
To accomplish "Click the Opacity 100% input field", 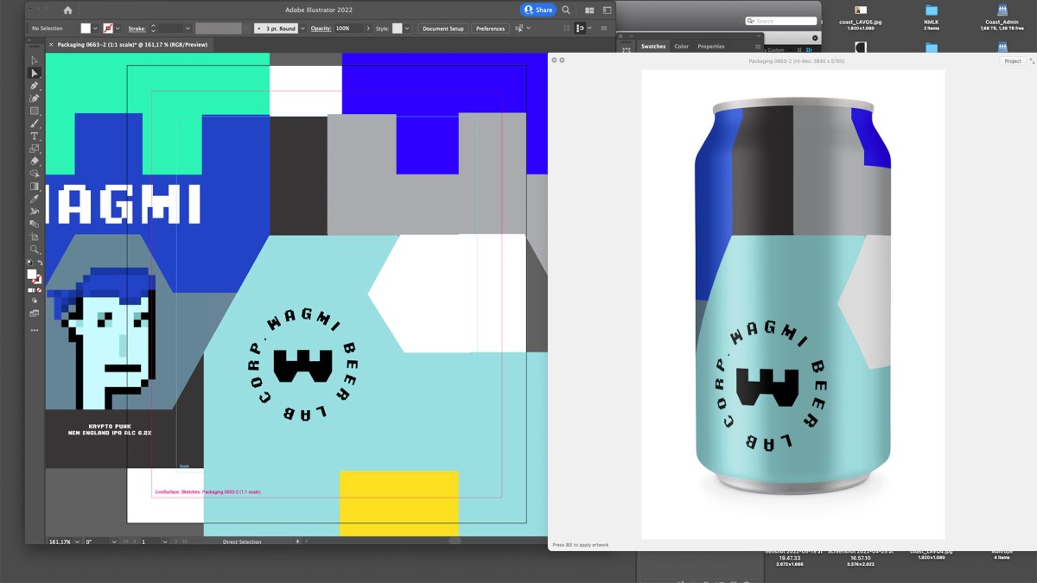I will click(x=348, y=29).
